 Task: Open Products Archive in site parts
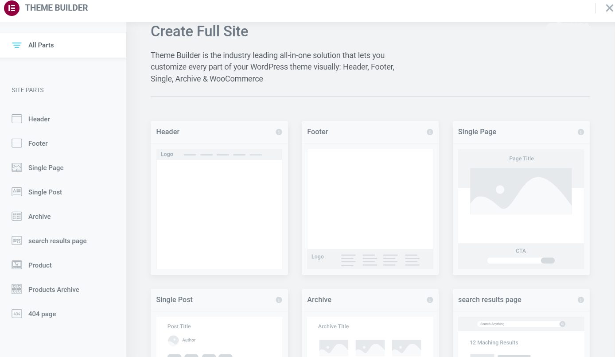click(x=54, y=290)
